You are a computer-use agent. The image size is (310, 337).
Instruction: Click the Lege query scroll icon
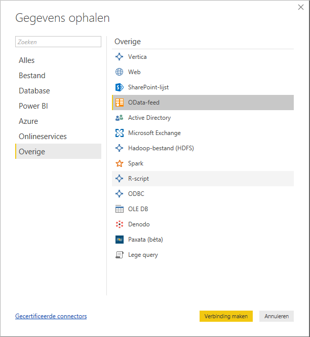pos(119,255)
